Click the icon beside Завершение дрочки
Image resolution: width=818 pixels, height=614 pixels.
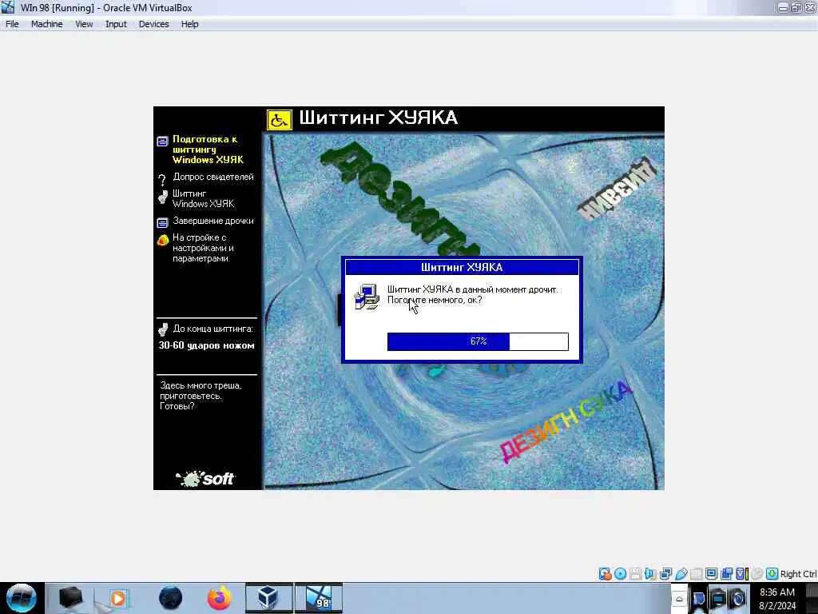(x=162, y=222)
